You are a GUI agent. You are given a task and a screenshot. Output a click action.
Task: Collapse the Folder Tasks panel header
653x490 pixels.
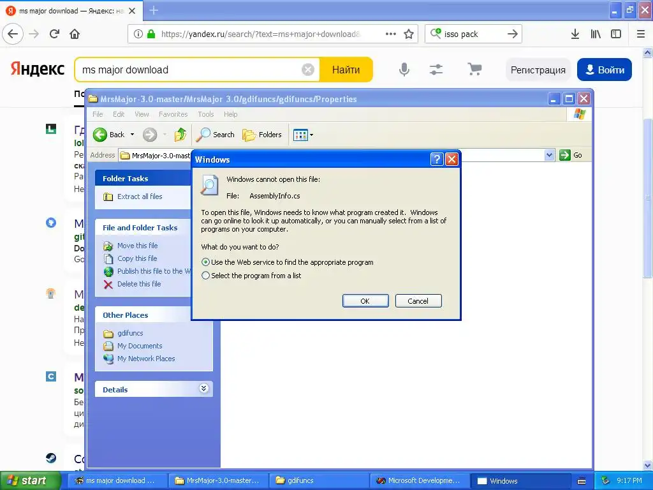pos(143,179)
